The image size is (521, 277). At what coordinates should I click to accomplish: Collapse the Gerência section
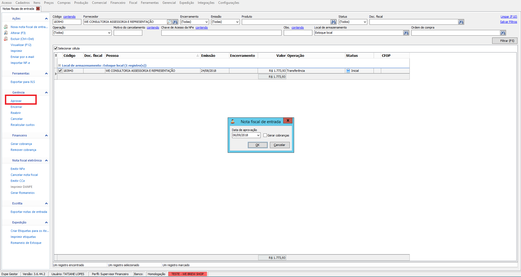coord(46,92)
